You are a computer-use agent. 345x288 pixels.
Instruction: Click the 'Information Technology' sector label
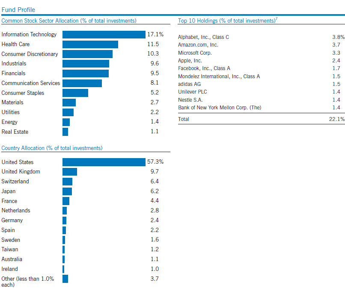(x=29, y=35)
